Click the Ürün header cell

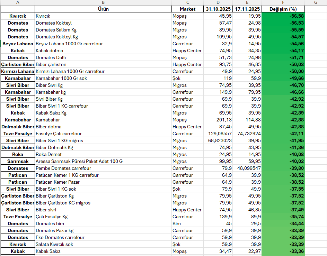click(103, 9)
